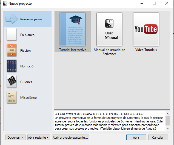This screenshot has height=145, width=174.
Task: Click the Cancelar button
Action: pos(158,137)
